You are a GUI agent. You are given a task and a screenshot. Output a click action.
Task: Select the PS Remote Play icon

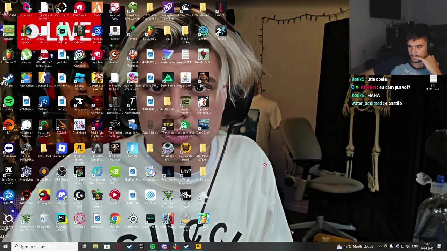click(44, 105)
